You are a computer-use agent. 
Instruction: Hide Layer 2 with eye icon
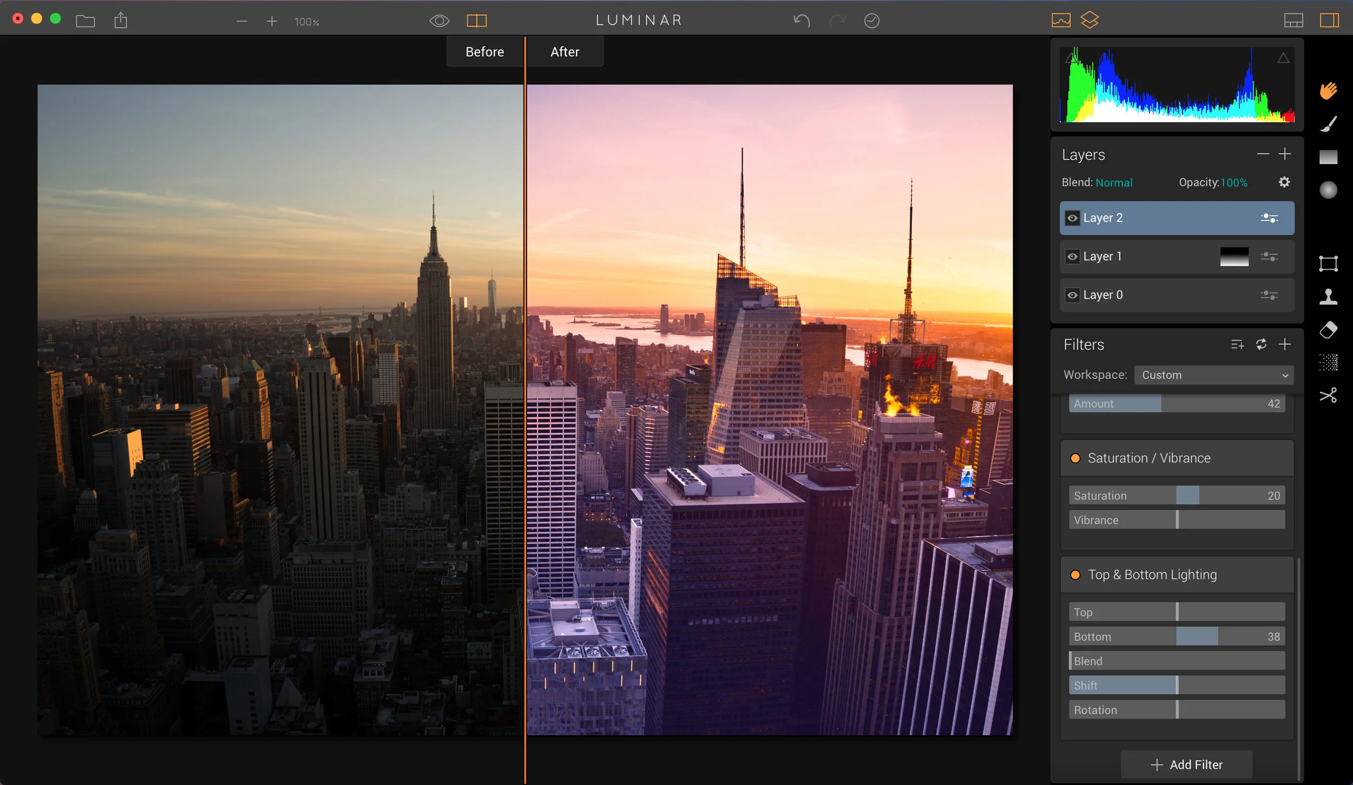point(1072,218)
